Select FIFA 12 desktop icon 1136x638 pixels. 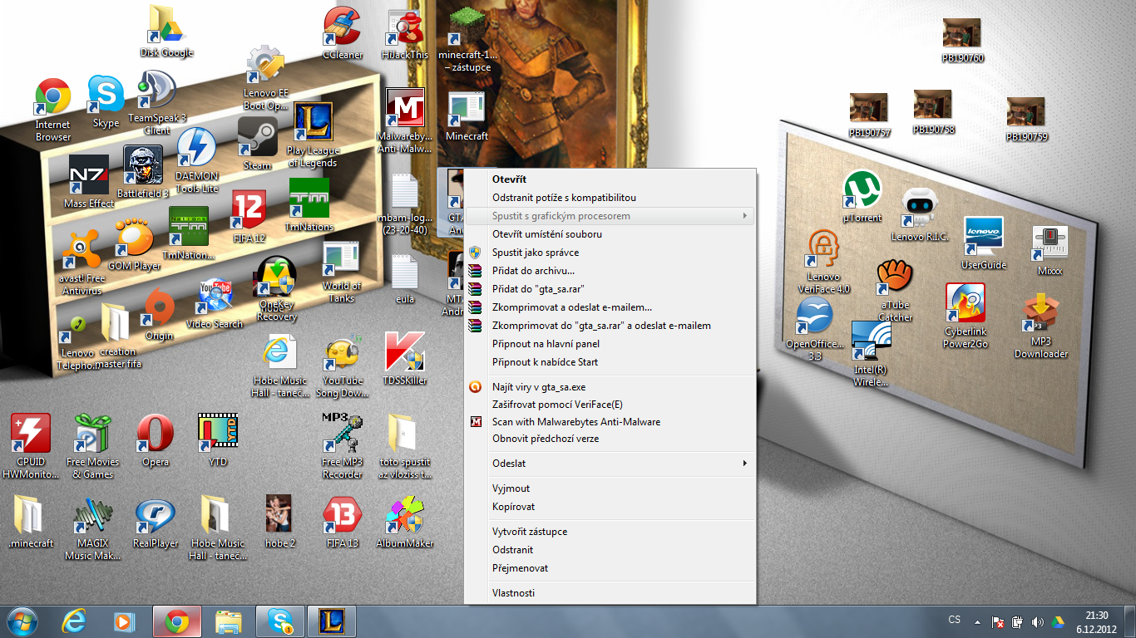click(x=249, y=217)
